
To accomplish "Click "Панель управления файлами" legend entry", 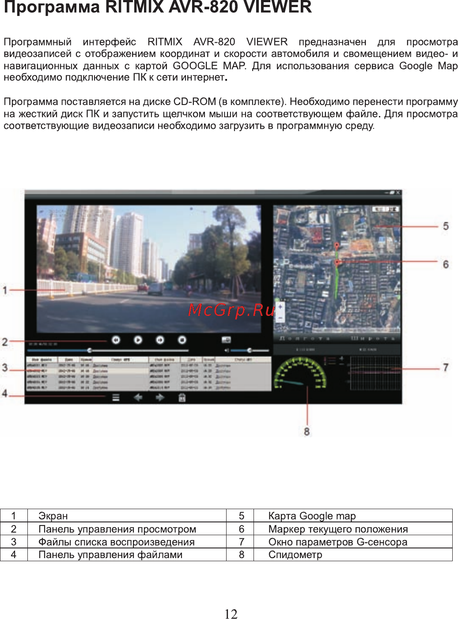I will (110, 555).
